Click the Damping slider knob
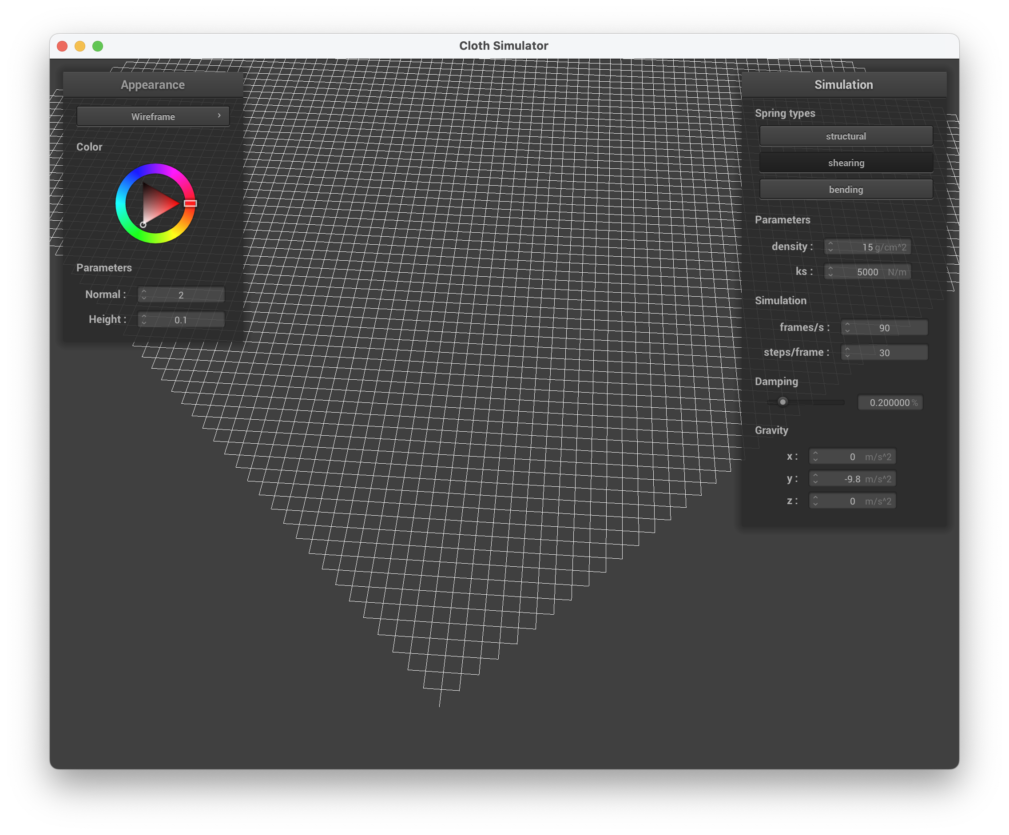1009x835 pixels. pyautogui.click(x=783, y=402)
